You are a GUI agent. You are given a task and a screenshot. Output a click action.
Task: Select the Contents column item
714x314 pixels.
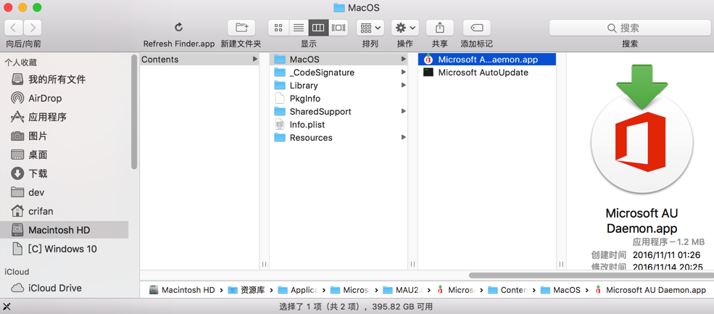(199, 59)
